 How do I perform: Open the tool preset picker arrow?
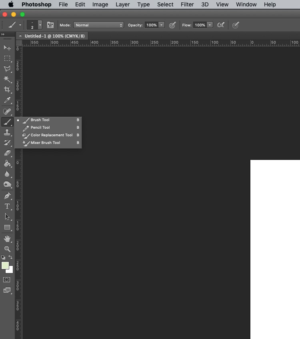point(20,25)
